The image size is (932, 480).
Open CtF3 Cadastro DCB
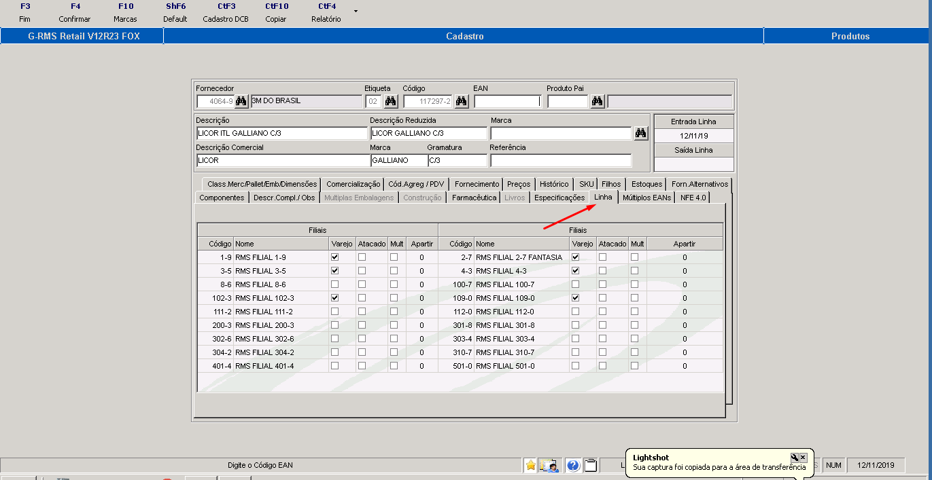tap(226, 12)
